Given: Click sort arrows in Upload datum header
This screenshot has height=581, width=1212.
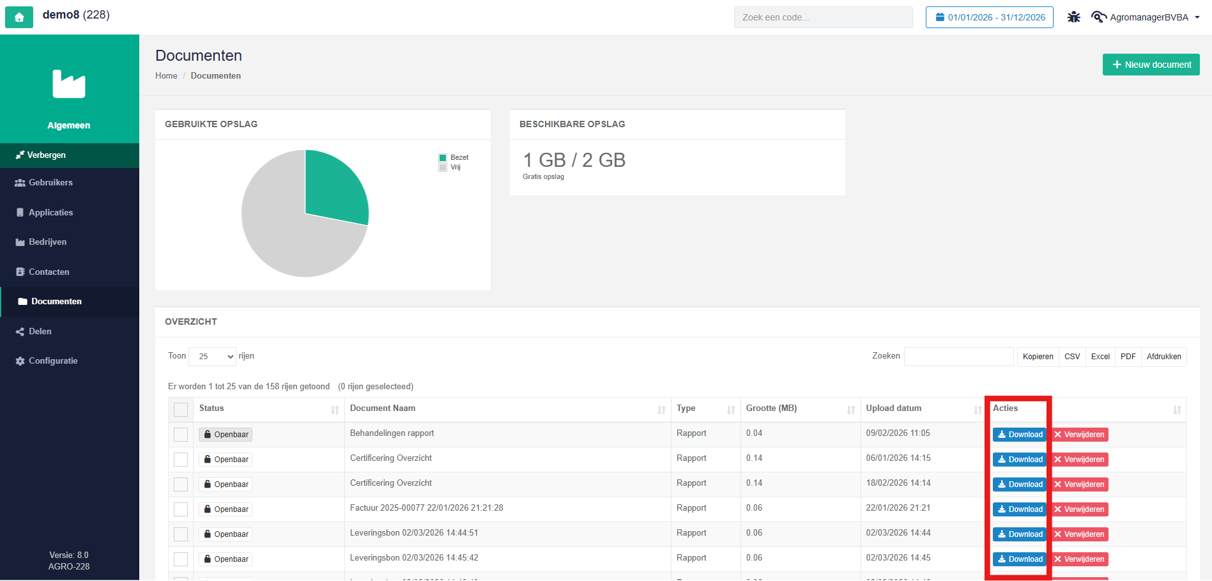Looking at the screenshot, I should 978,410.
